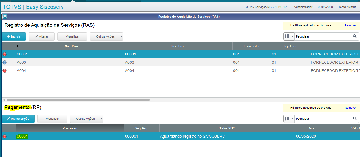Click the window icon in the RAS title bar
This screenshot has height=157, width=360.
click(5, 17)
